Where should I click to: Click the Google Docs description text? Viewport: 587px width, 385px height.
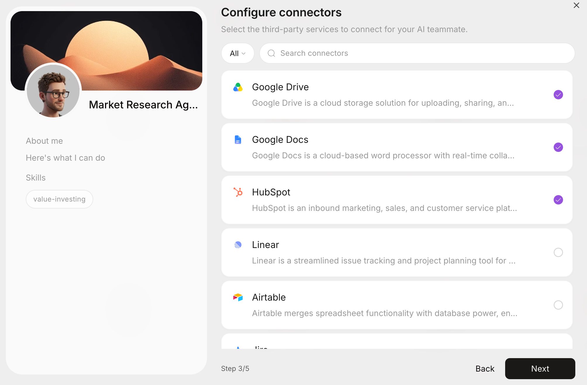pyautogui.click(x=383, y=155)
